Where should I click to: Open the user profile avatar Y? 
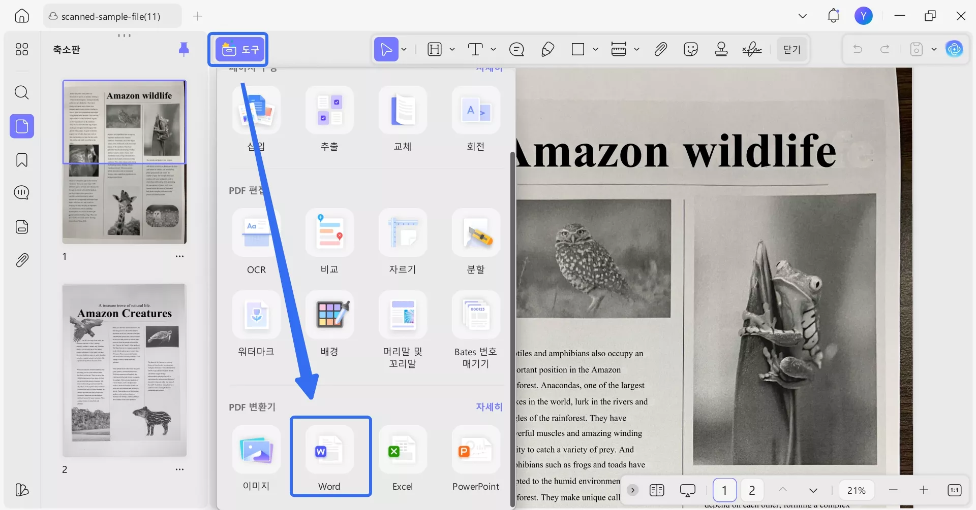(864, 16)
